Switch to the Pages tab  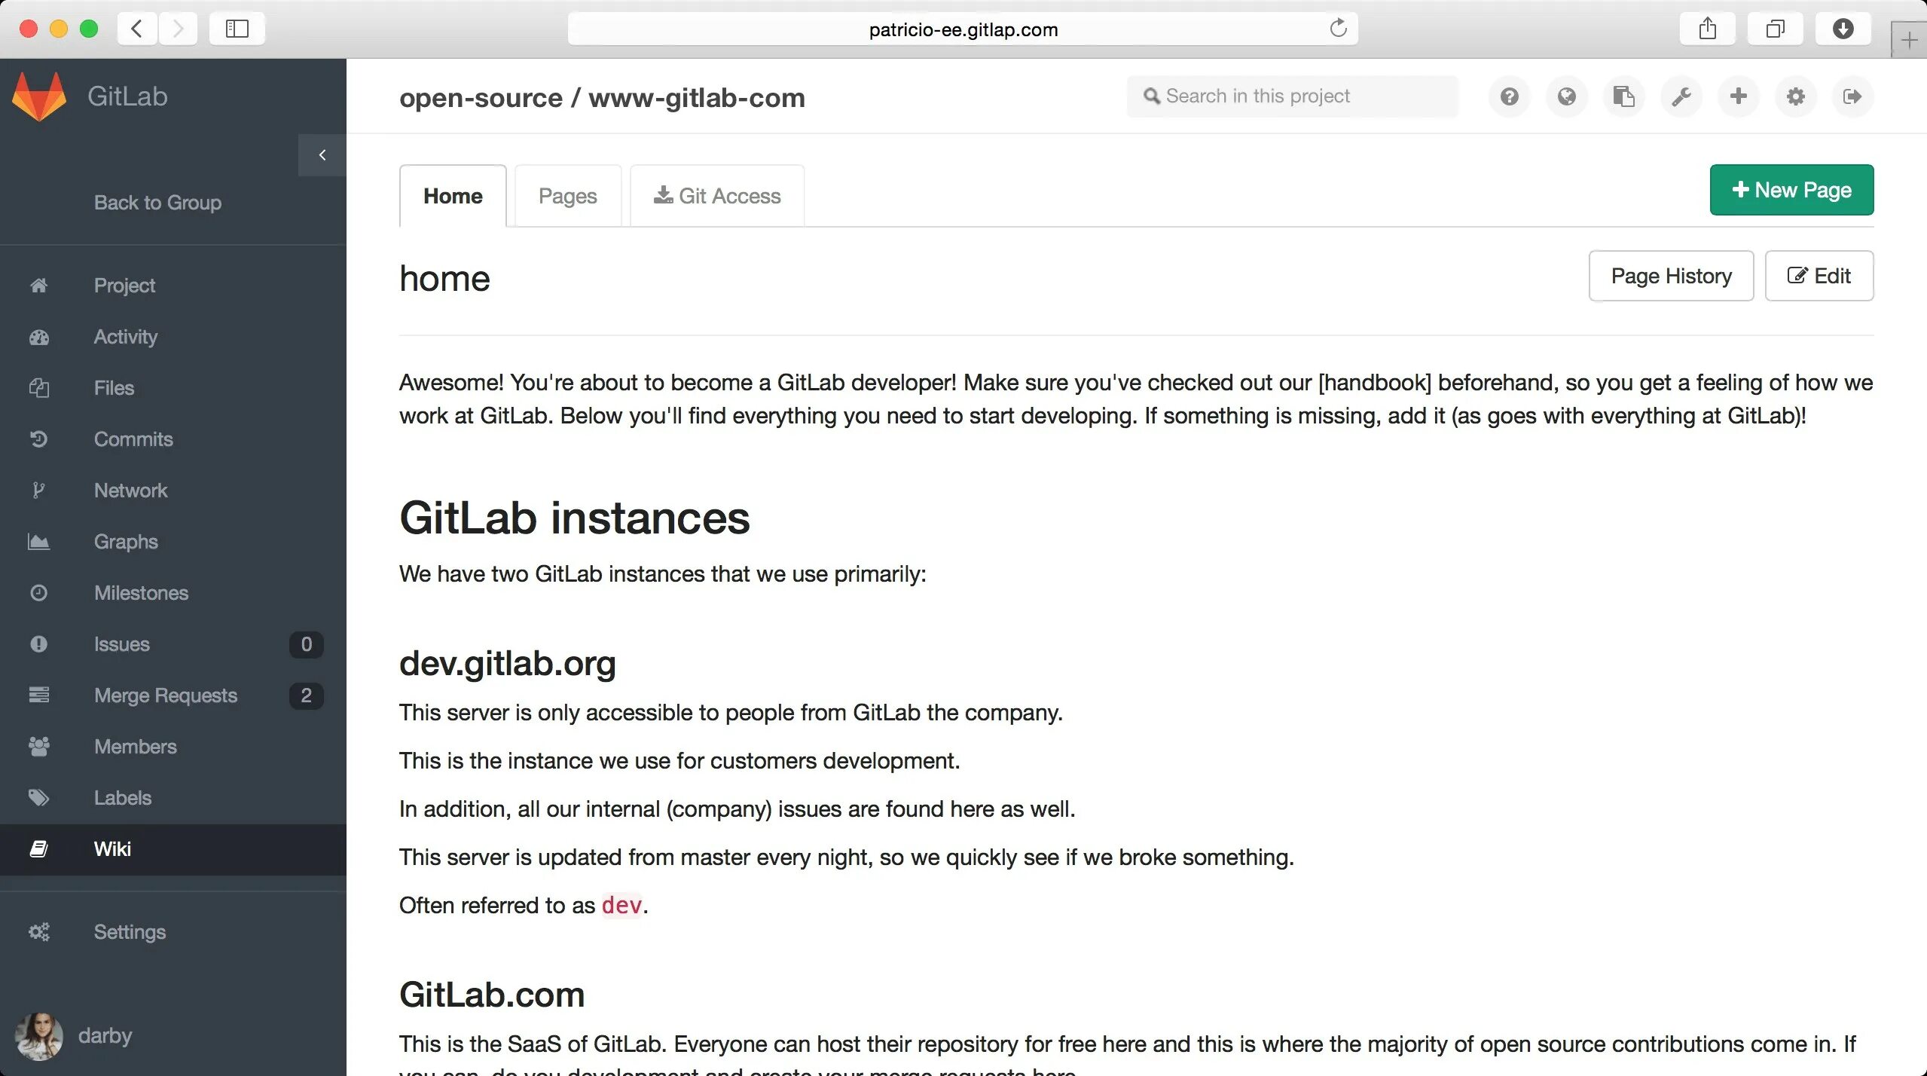point(566,196)
